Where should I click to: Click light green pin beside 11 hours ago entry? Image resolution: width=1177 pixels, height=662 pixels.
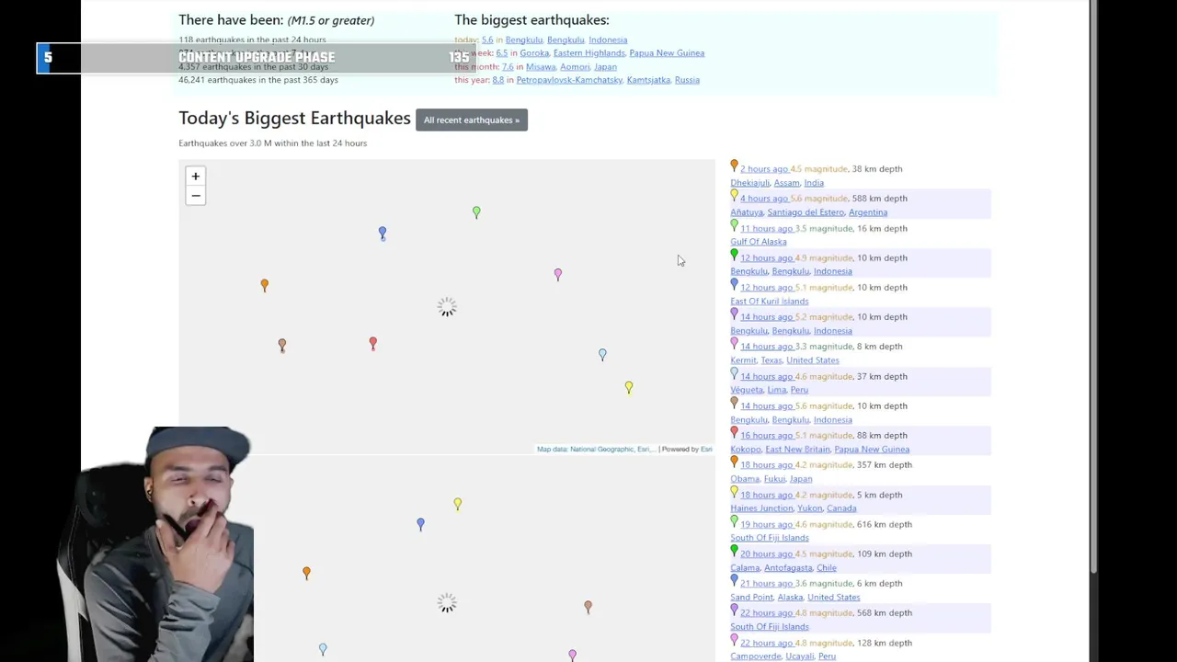click(x=734, y=225)
